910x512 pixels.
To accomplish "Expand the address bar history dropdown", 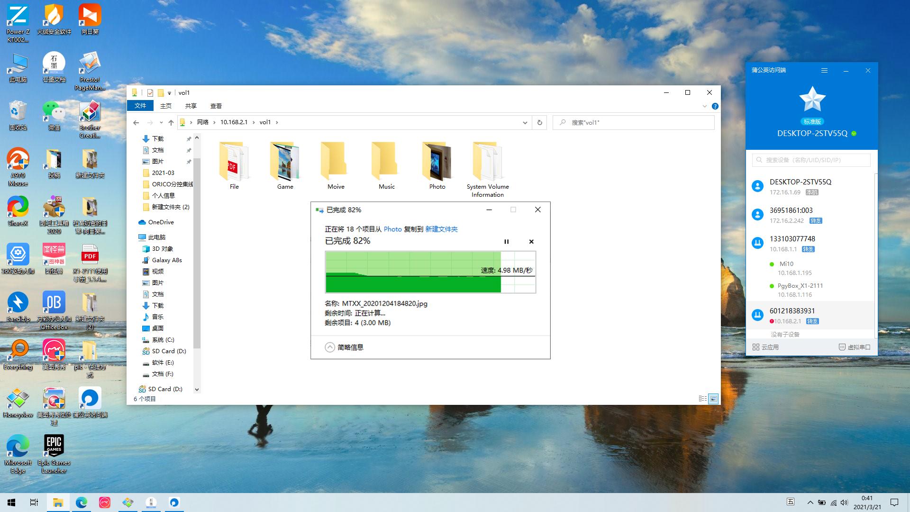I will point(525,122).
